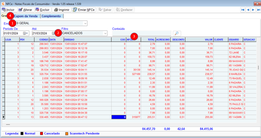The image size is (261, 138).
Task: Click the EMISSAO column header
Action: point(87,40)
